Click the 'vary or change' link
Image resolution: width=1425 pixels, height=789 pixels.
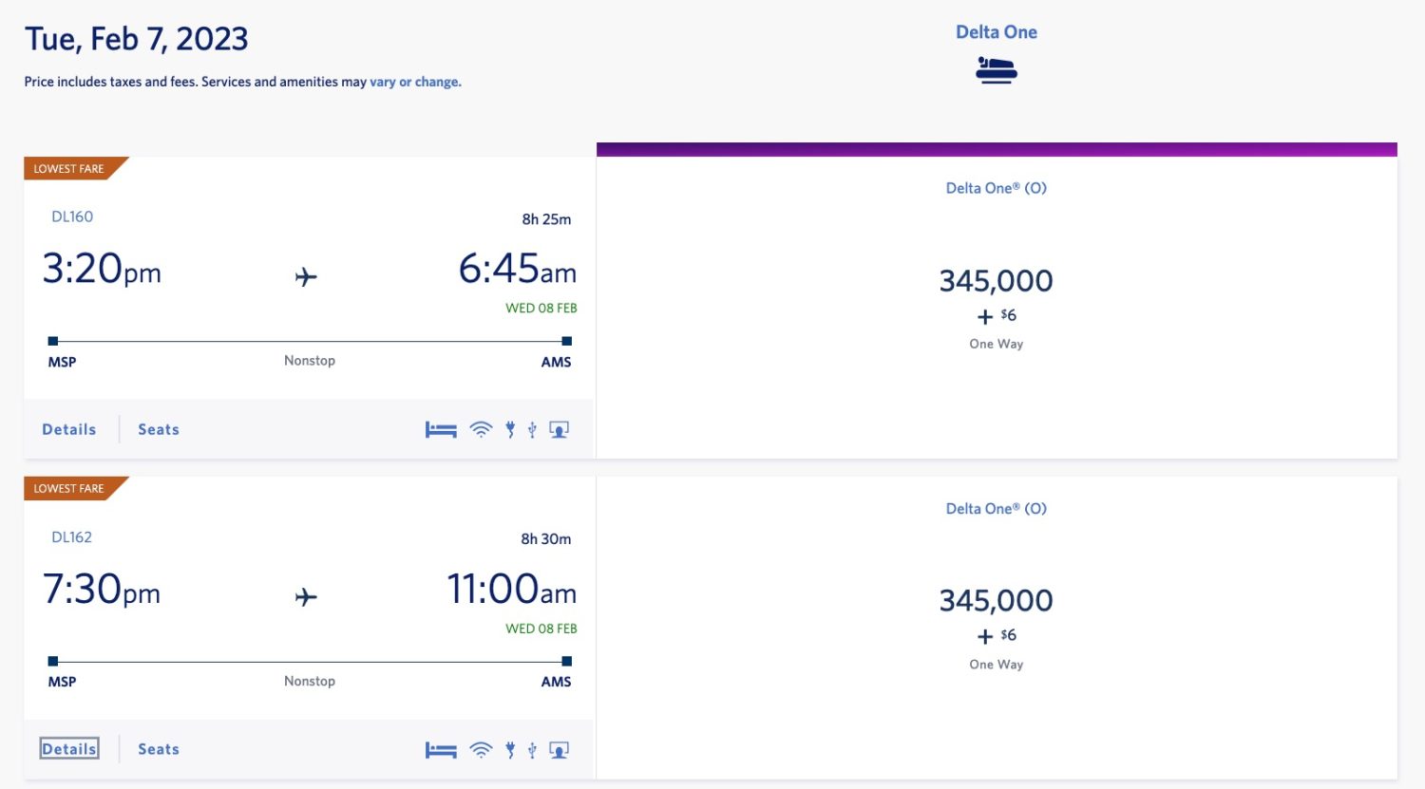click(415, 82)
